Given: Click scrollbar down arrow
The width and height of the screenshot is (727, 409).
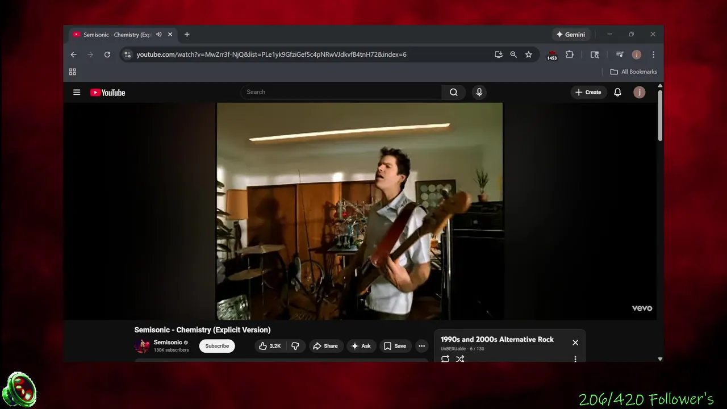Looking at the screenshot, I should click(660, 359).
